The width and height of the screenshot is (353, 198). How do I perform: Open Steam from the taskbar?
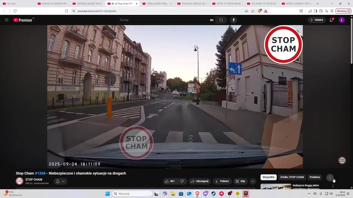(x=213, y=194)
